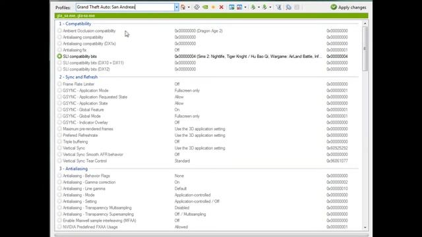Click the gear icon beside Frame Rate Limiter
The image size is (422, 237).
(x=59, y=84)
